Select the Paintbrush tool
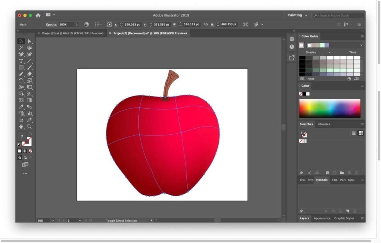Image resolution: width=381 pixels, height=243 pixels. coord(29,67)
